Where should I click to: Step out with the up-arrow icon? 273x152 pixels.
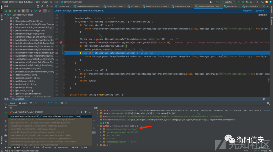tap(48, 103)
